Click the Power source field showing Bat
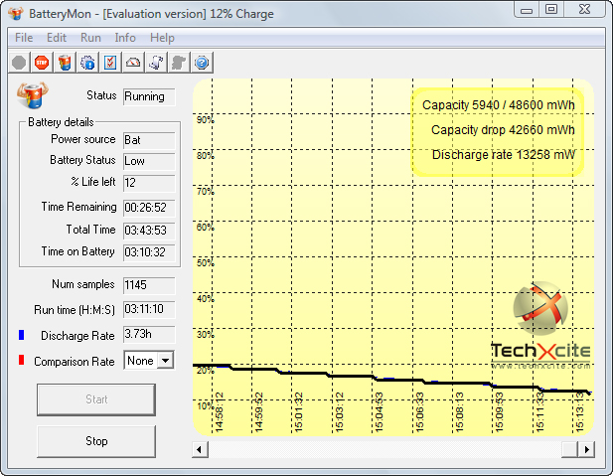Image resolution: width=613 pixels, height=476 pixels. [149, 140]
